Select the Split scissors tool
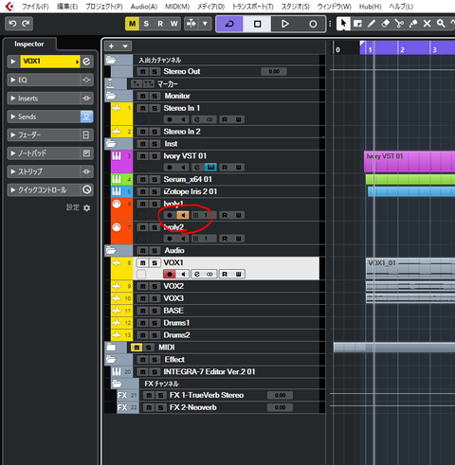The height and width of the screenshot is (465, 455). [399, 24]
